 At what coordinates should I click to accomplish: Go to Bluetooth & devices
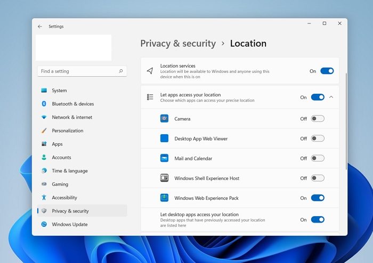click(x=82, y=104)
